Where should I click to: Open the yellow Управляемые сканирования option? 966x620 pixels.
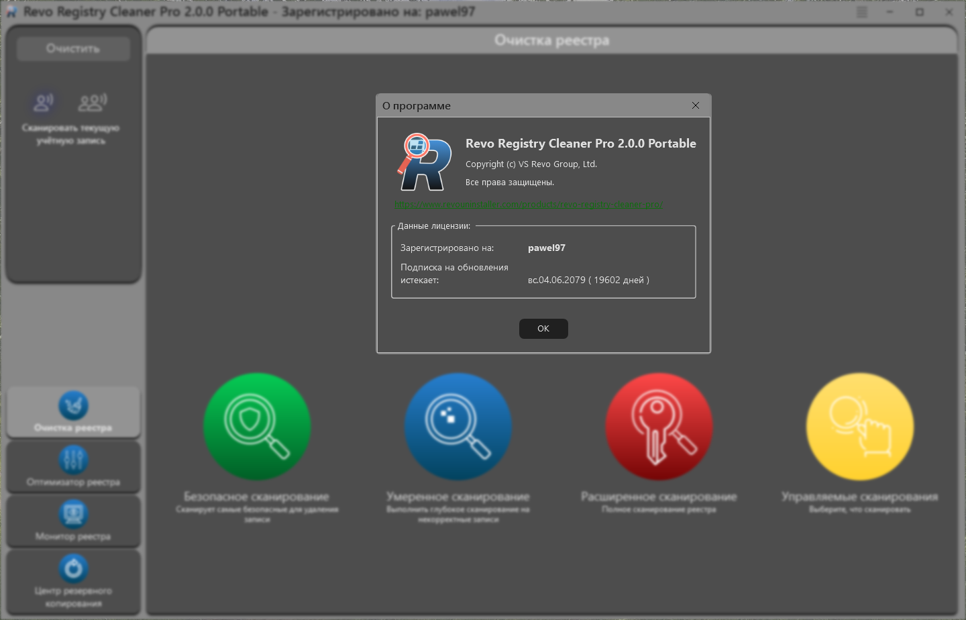point(859,427)
